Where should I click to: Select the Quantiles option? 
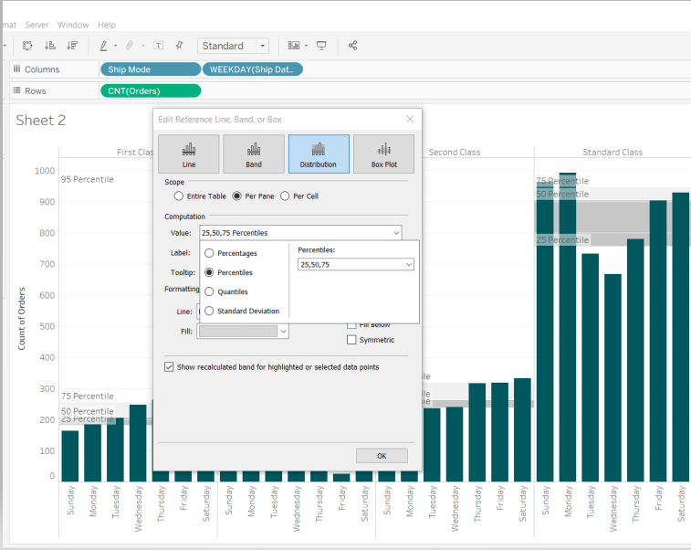[209, 291]
